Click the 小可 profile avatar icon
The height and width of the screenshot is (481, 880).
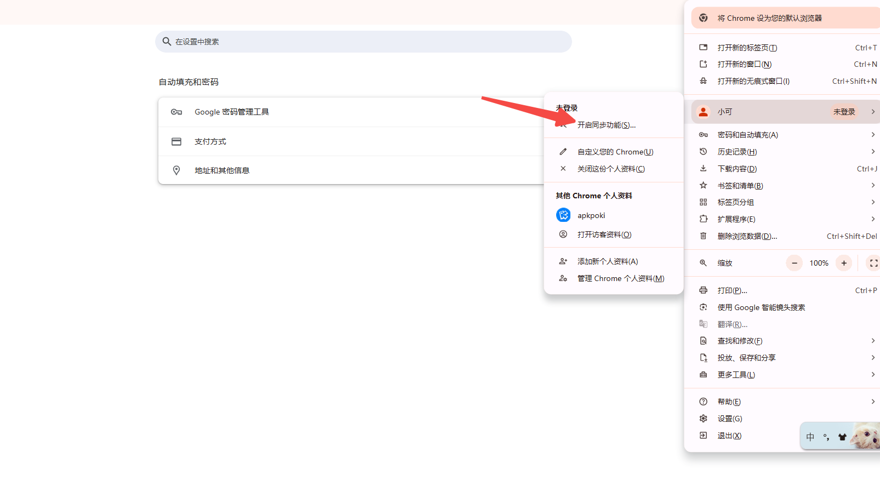(703, 112)
